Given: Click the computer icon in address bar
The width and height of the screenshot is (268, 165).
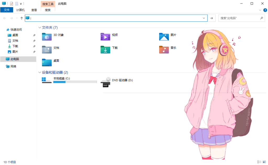Looking at the screenshot, I should point(27,18).
